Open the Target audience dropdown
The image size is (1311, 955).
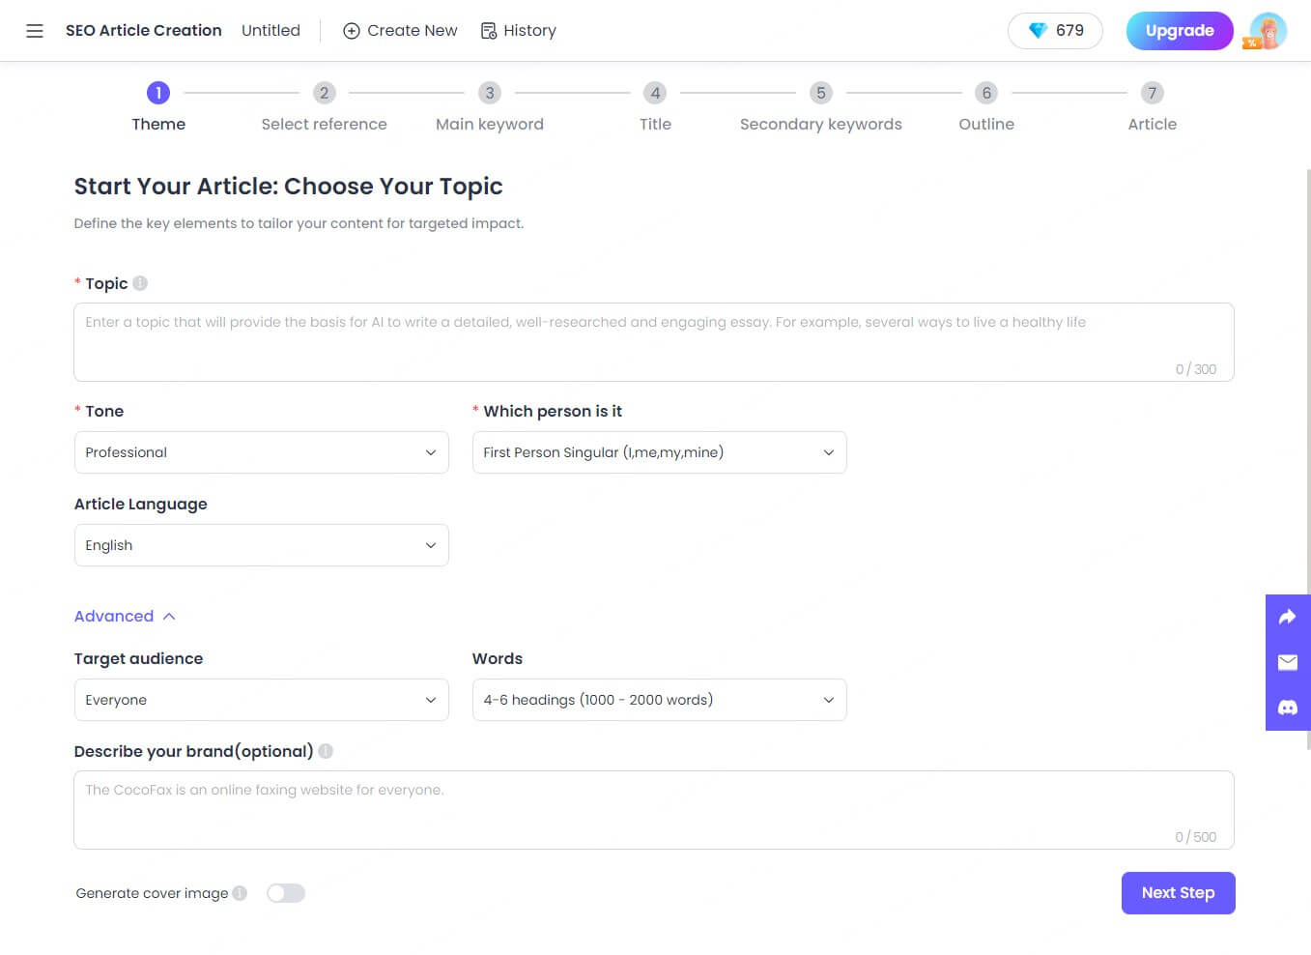[261, 700]
